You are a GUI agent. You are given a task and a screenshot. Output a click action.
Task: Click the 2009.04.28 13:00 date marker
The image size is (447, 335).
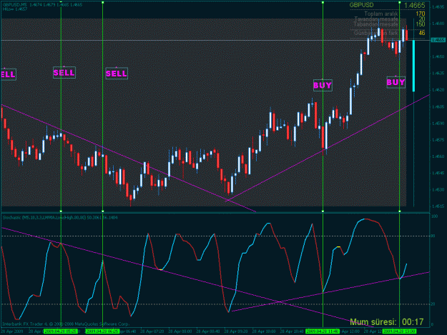click(x=399, y=331)
